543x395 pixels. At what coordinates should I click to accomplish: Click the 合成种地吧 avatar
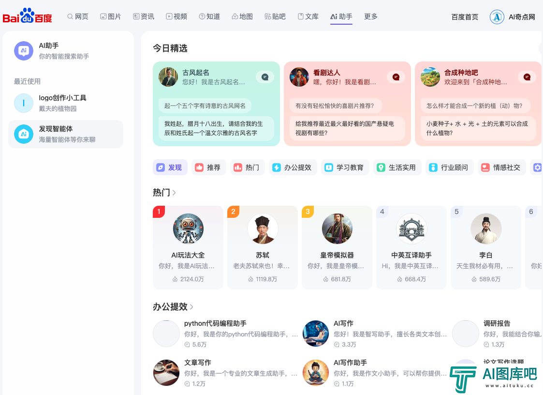[430, 77]
